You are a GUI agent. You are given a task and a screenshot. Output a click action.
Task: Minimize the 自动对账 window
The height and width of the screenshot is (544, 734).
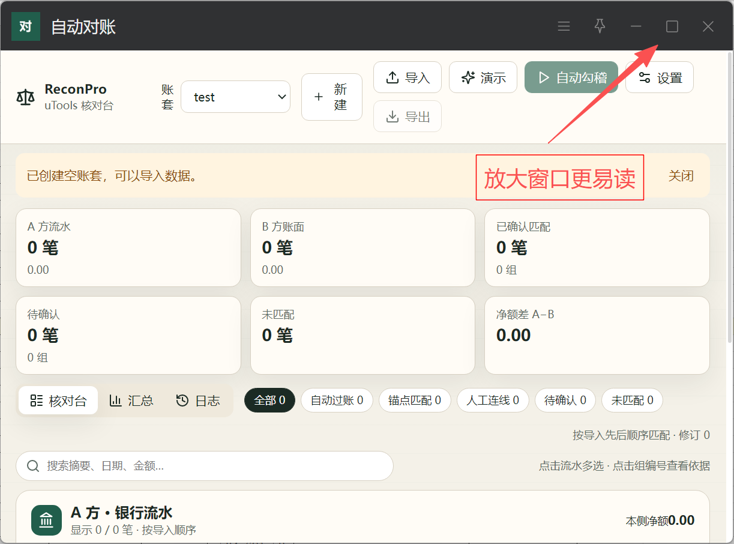pos(636,26)
